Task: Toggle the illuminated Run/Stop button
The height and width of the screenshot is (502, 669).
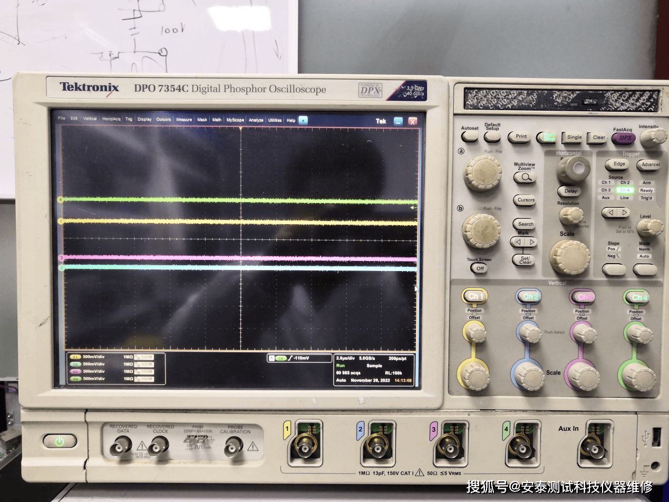Action: point(546,137)
